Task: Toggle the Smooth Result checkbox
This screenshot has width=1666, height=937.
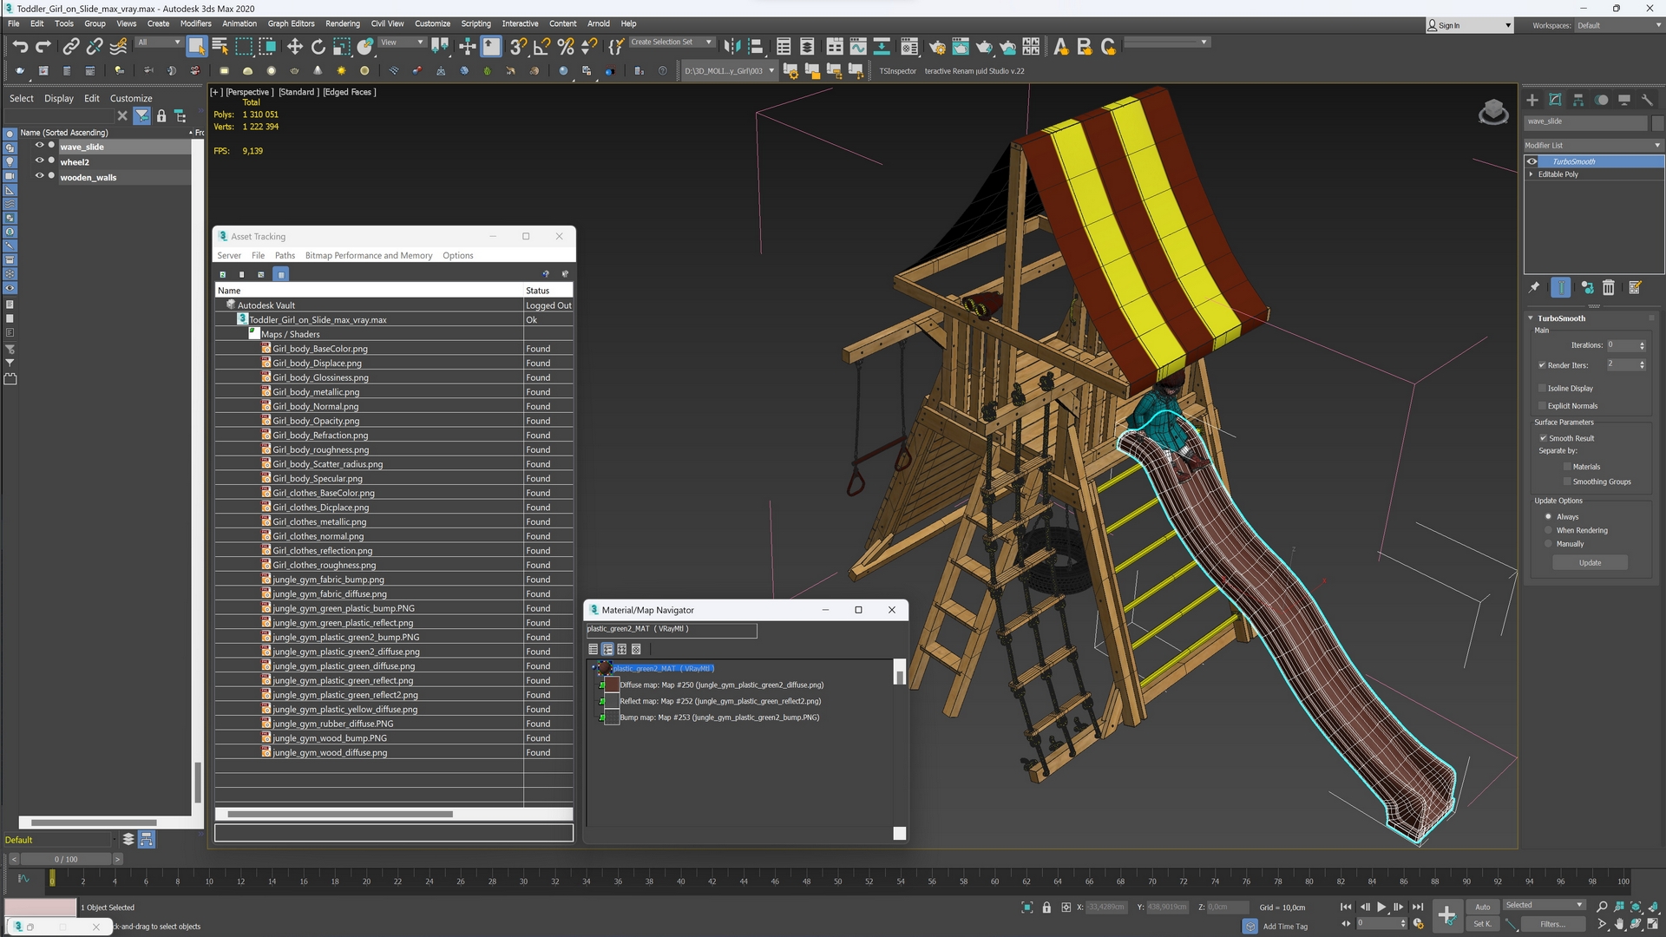Action: coord(1543,439)
